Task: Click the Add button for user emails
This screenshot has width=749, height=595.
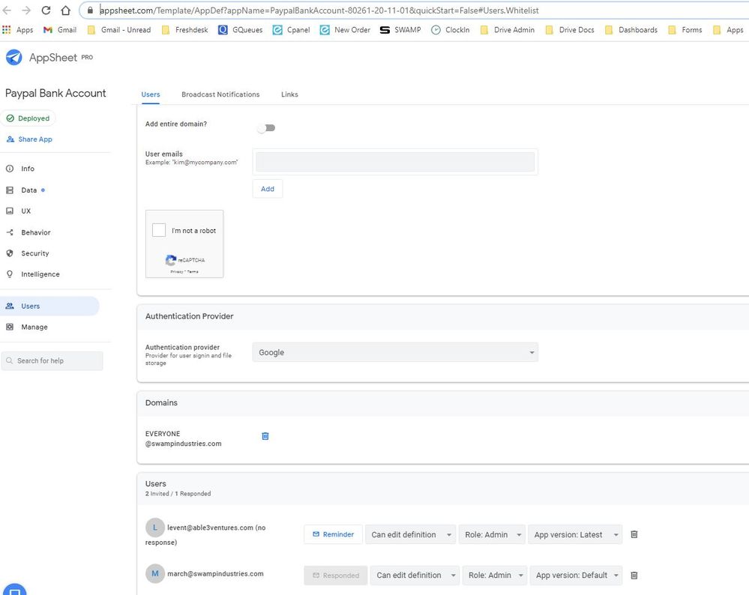Action: (268, 189)
